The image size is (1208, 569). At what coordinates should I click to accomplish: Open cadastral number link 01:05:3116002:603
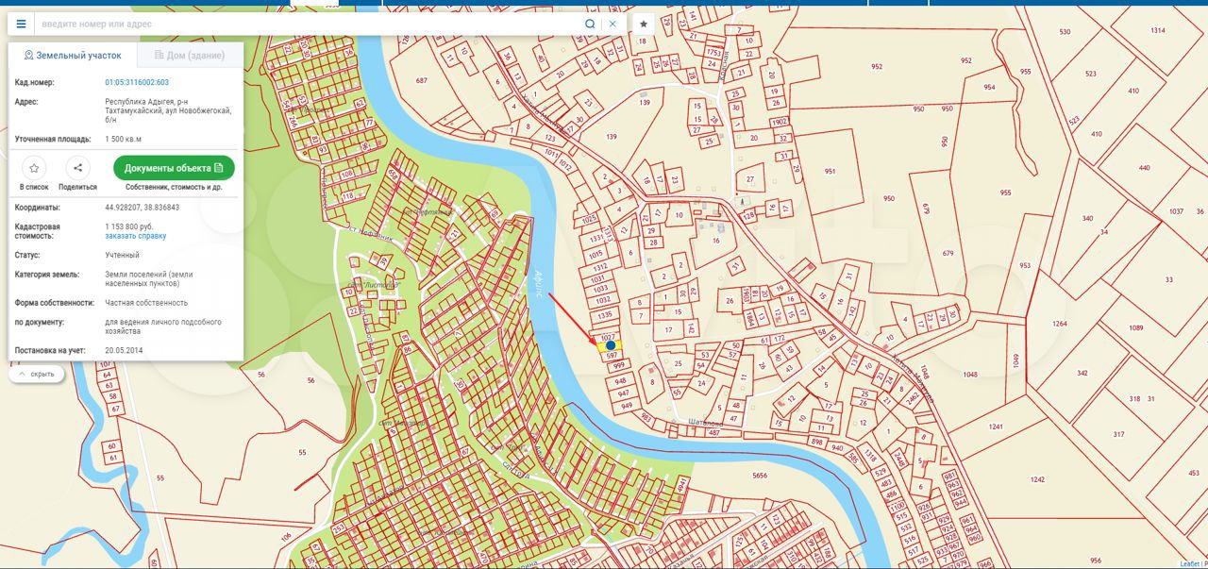[x=137, y=83]
